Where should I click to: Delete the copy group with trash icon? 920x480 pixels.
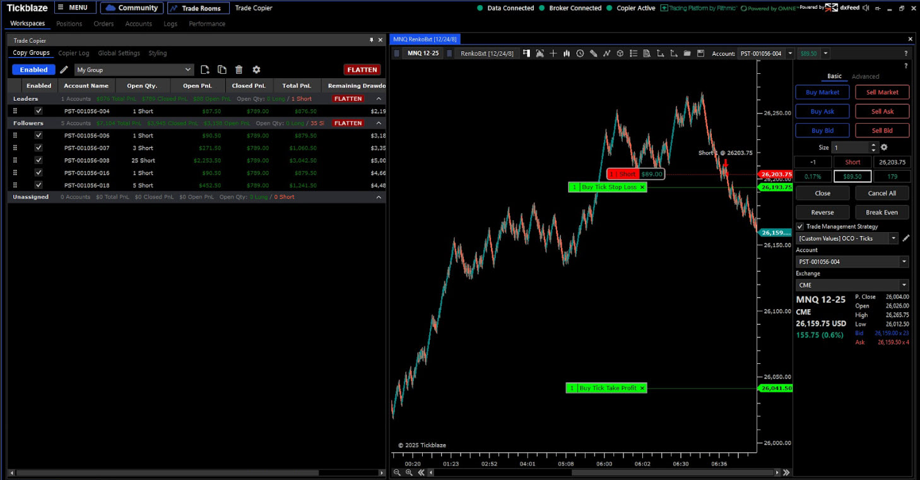(x=239, y=70)
